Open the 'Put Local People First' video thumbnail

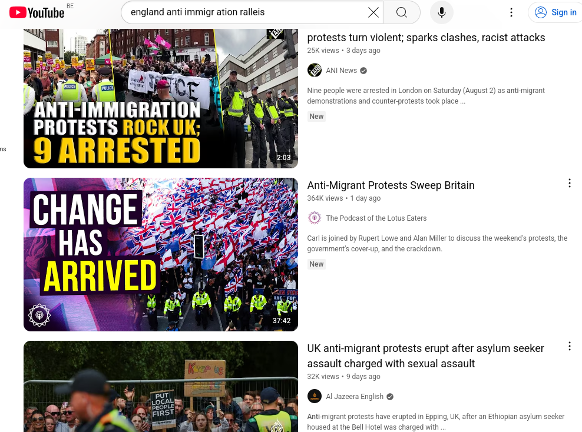(x=161, y=387)
